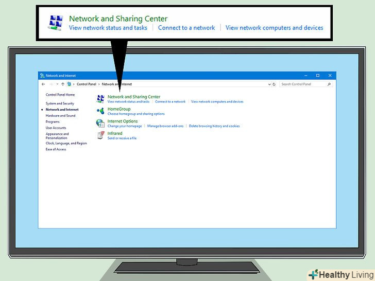Screen dimensions: 375x281
Task: Click enlarged View network status and tasks
Action: point(108,28)
